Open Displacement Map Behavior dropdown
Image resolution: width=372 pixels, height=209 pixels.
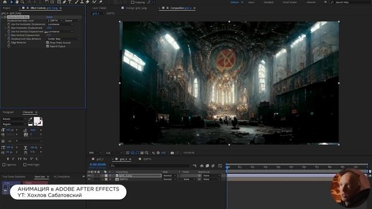[63, 39]
